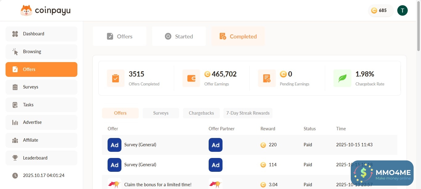Image resolution: width=421 pixels, height=189 pixels.
Task: Select the Completed tab
Action: tap(238, 36)
